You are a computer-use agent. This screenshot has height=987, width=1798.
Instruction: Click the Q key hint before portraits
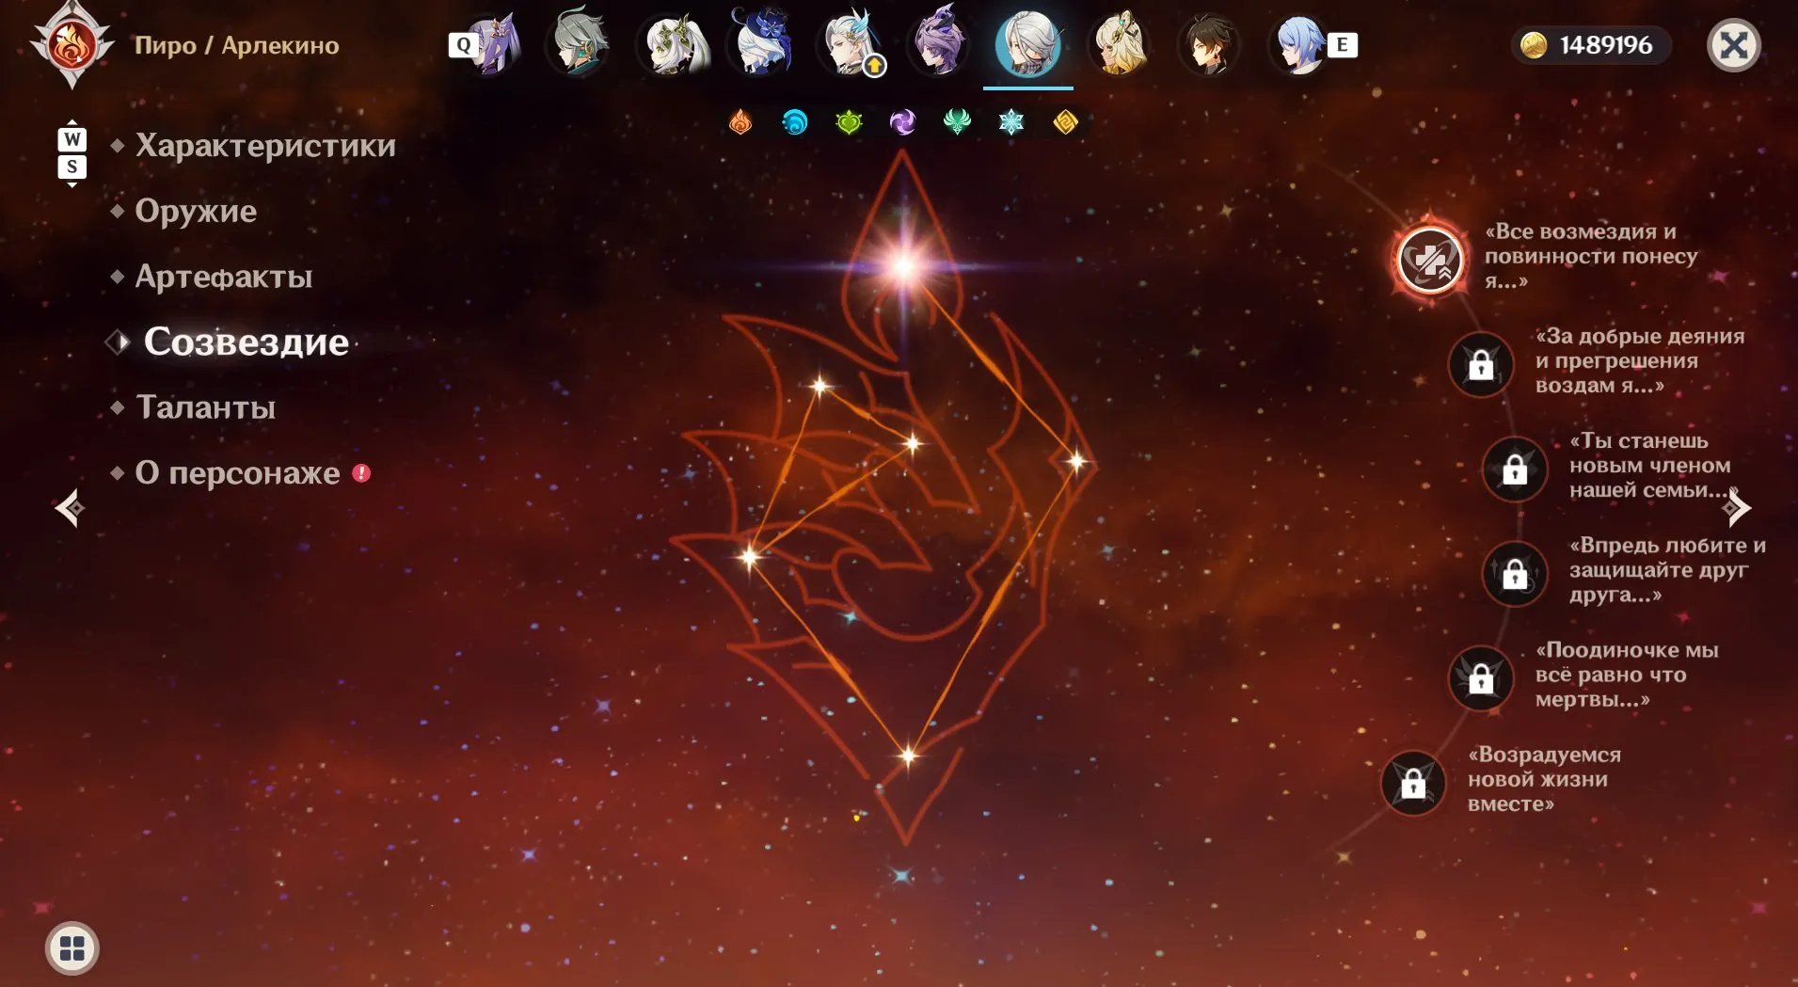pos(463,44)
